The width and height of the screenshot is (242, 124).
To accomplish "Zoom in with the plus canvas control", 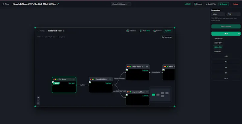I will (38, 98).
